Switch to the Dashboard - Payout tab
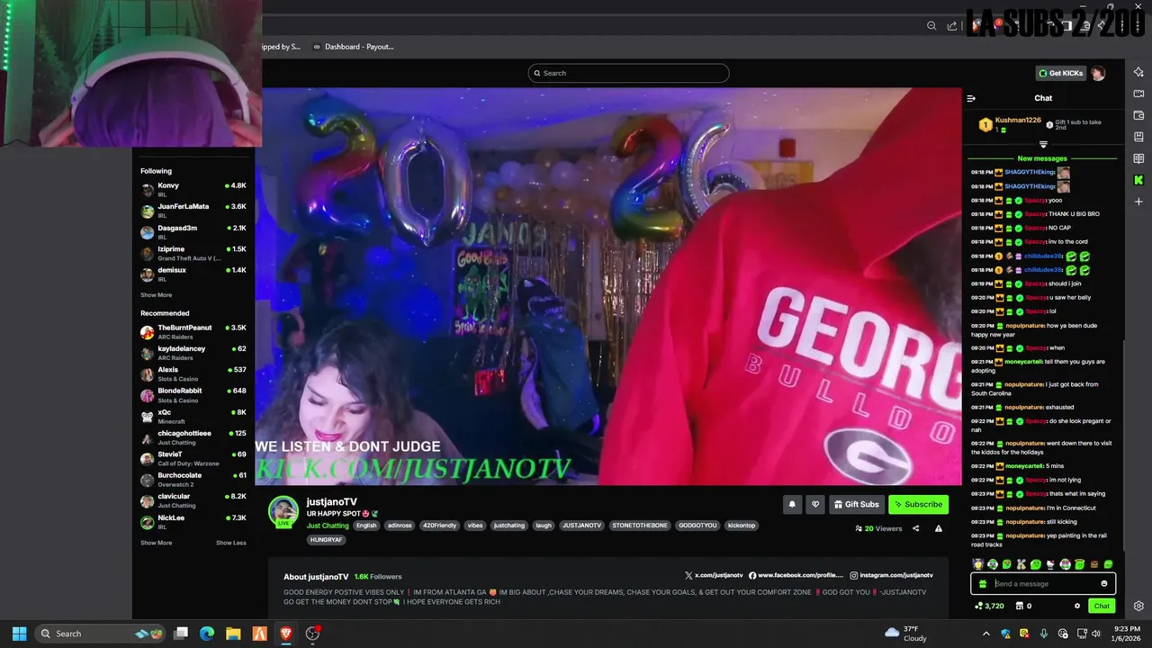The height and width of the screenshot is (648, 1152). [353, 47]
